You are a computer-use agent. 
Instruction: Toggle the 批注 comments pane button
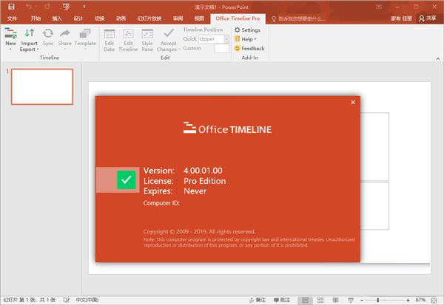282,300
